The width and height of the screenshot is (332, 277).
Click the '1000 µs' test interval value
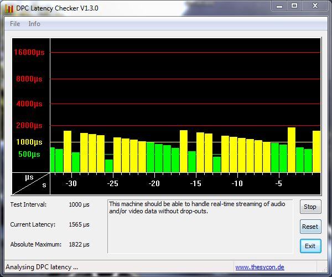(79, 205)
